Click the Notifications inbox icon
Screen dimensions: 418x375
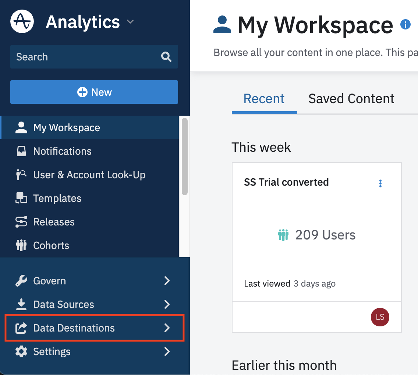[21, 151]
